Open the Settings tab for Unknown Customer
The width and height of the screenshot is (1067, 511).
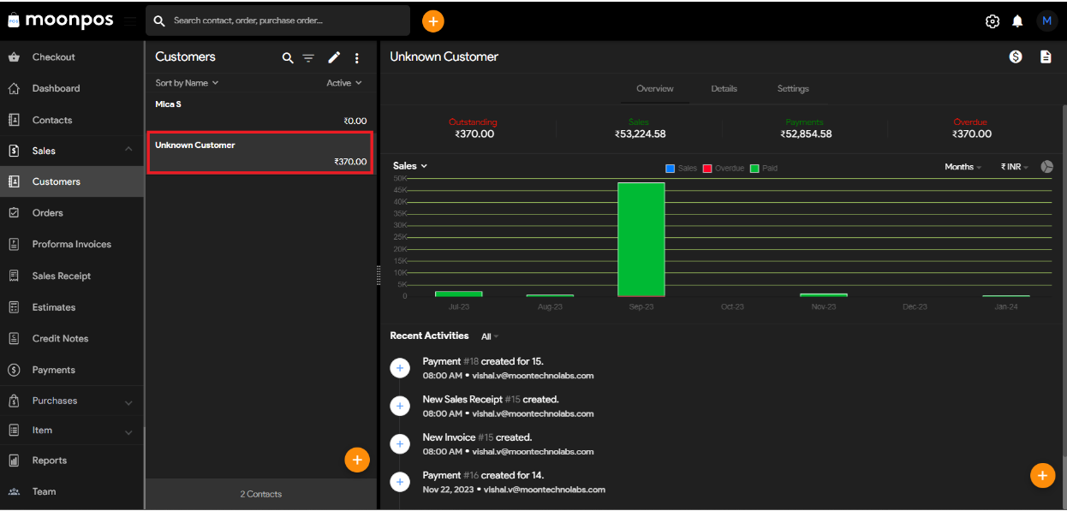click(792, 88)
